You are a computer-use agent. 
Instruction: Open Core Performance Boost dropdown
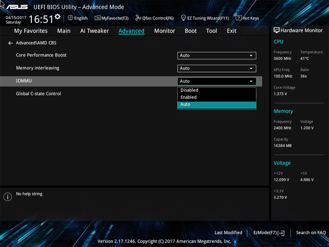pyautogui.click(x=217, y=55)
